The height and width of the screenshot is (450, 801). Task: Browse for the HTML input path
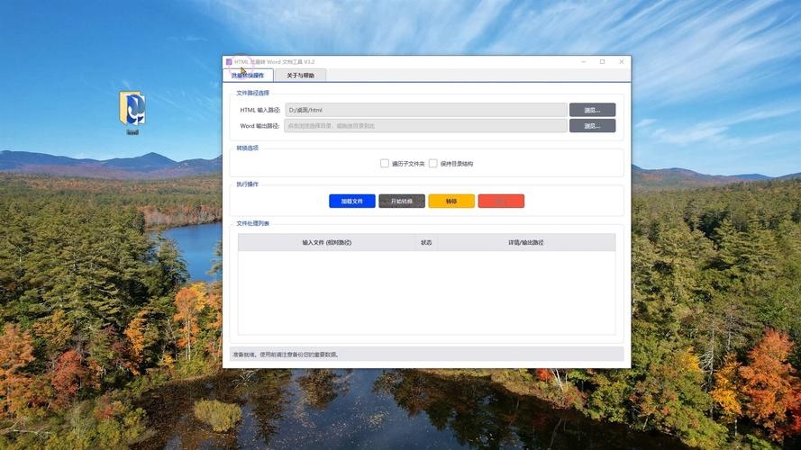click(592, 110)
